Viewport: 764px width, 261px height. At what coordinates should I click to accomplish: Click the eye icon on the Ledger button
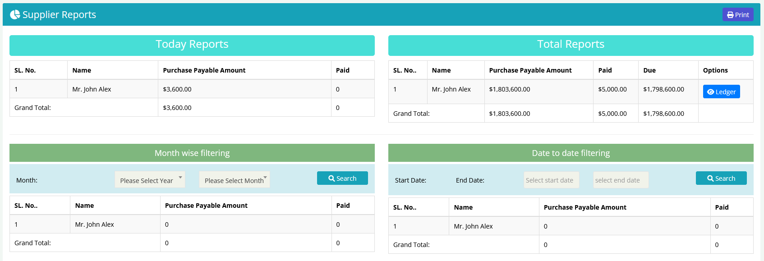710,92
